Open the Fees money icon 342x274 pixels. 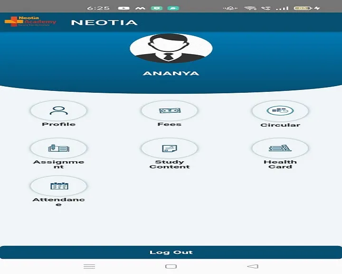click(x=170, y=110)
